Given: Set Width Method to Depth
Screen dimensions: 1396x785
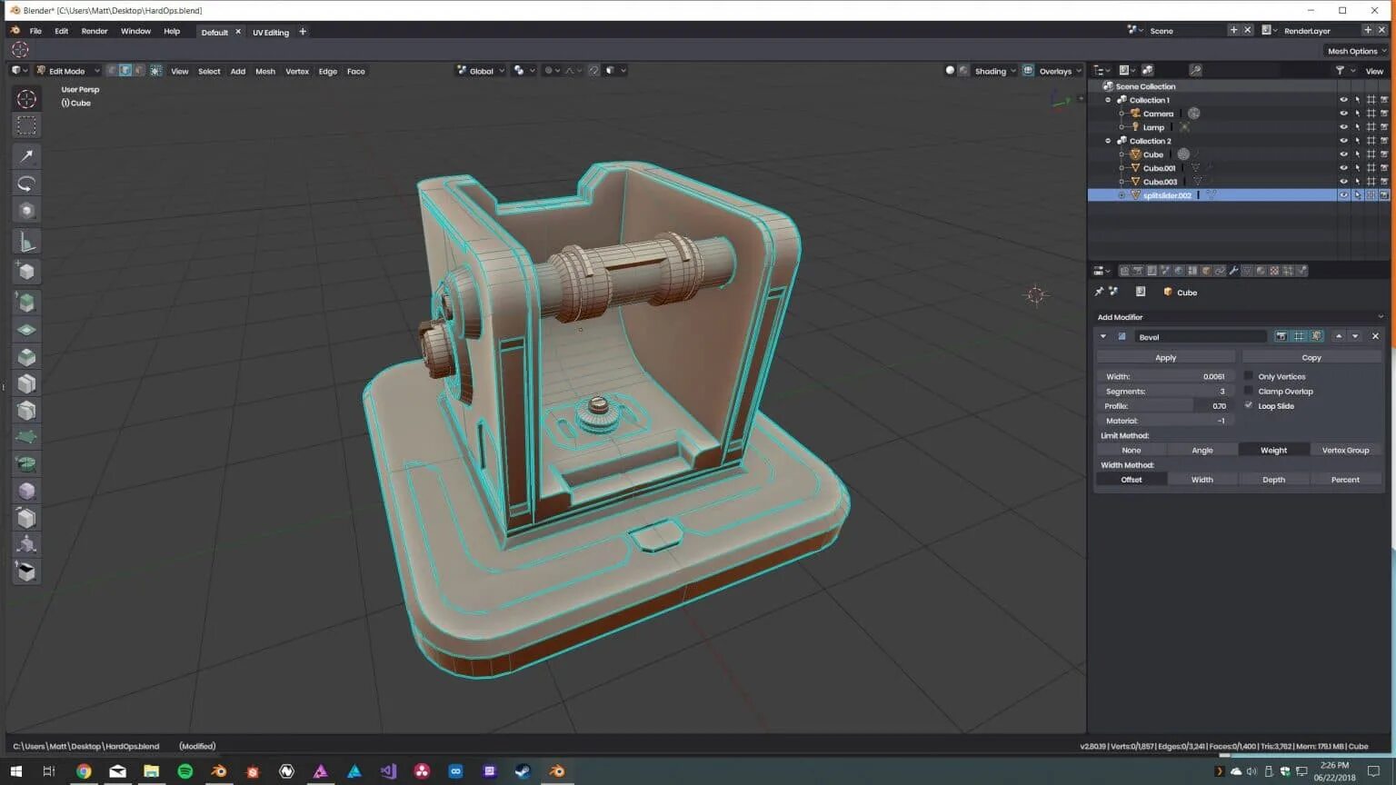Looking at the screenshot, I should click(x=1273, y=479).
